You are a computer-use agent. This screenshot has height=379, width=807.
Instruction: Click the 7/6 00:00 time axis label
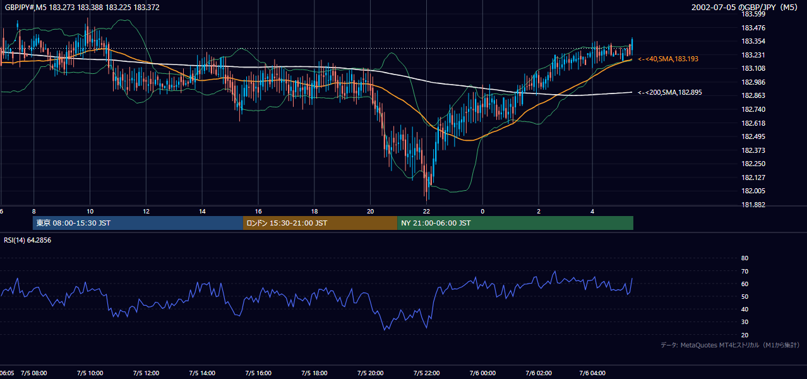click(482, 373)
